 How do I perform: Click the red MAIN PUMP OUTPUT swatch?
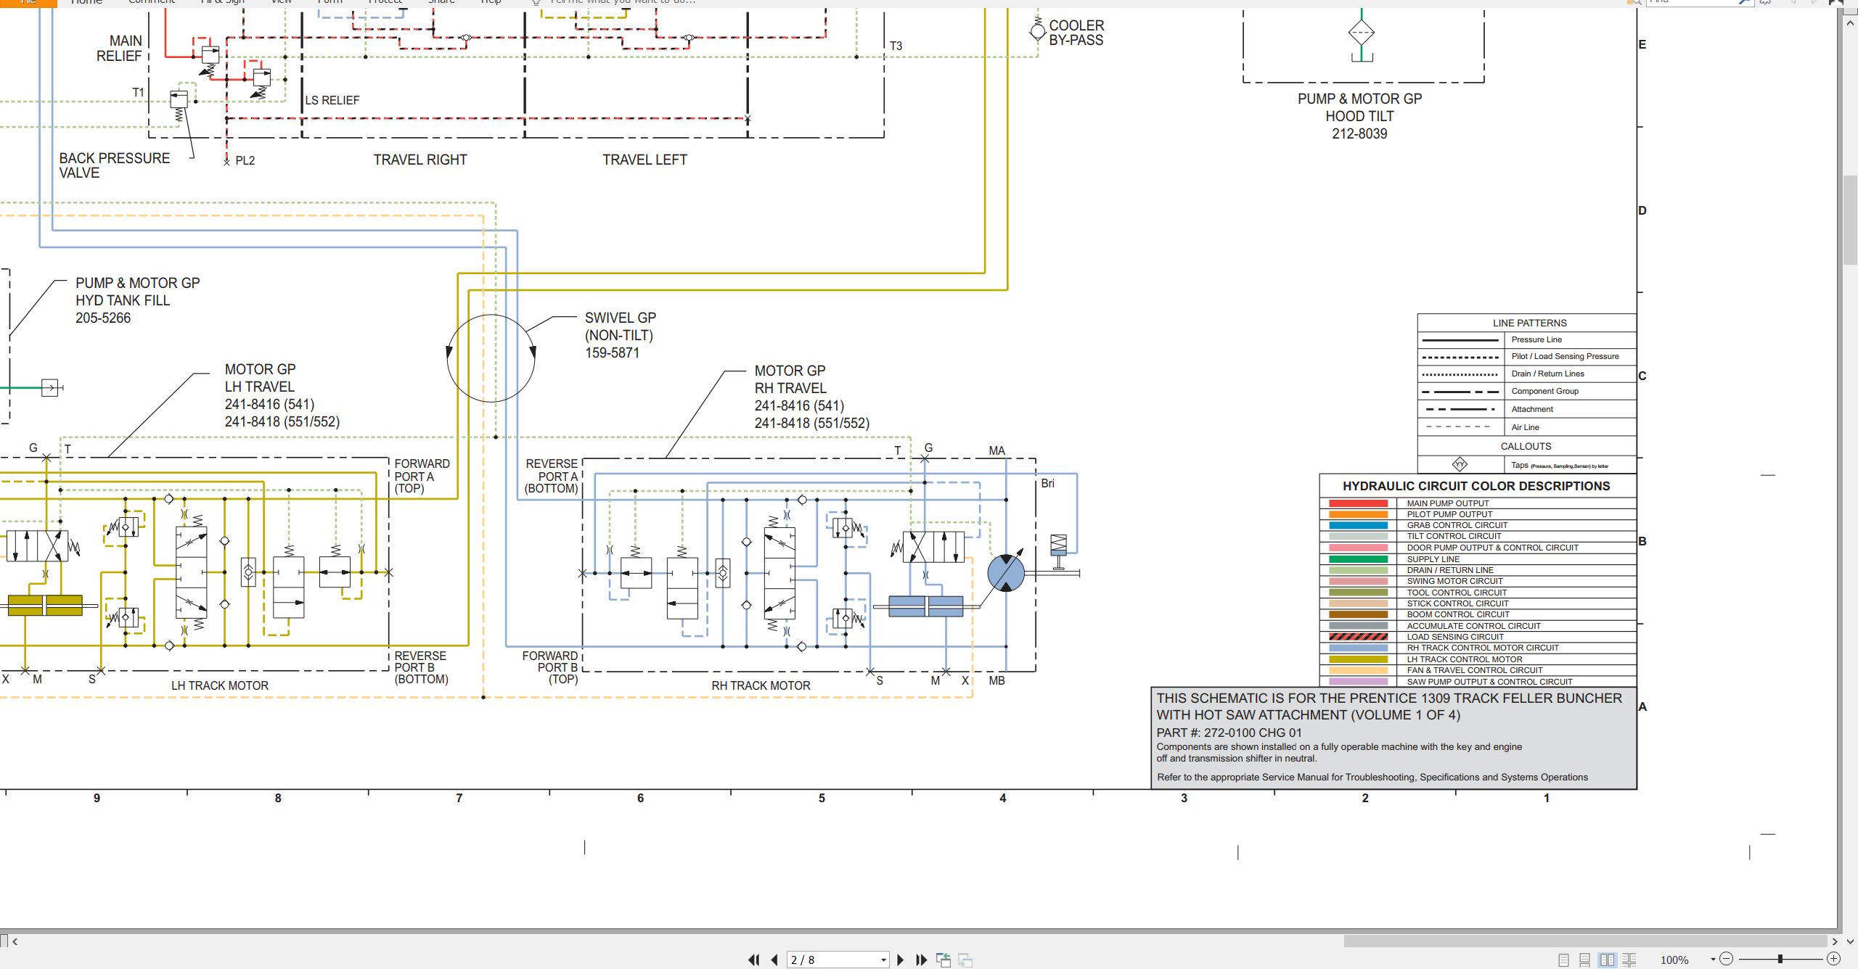tap(1358, 503)
